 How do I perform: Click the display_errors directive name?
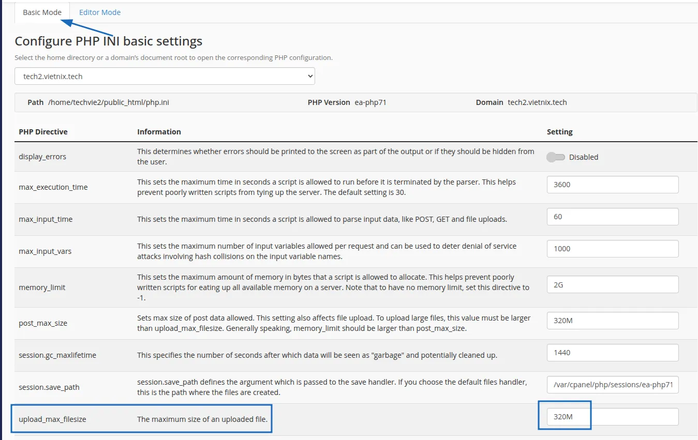tap(42, 157)
